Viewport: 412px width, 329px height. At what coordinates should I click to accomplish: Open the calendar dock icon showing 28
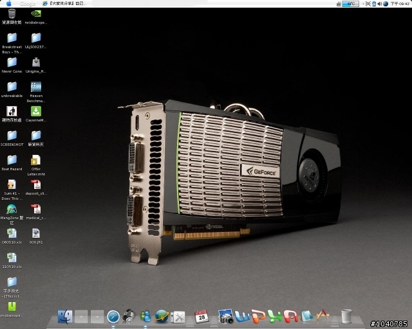[x=201, y=316]
